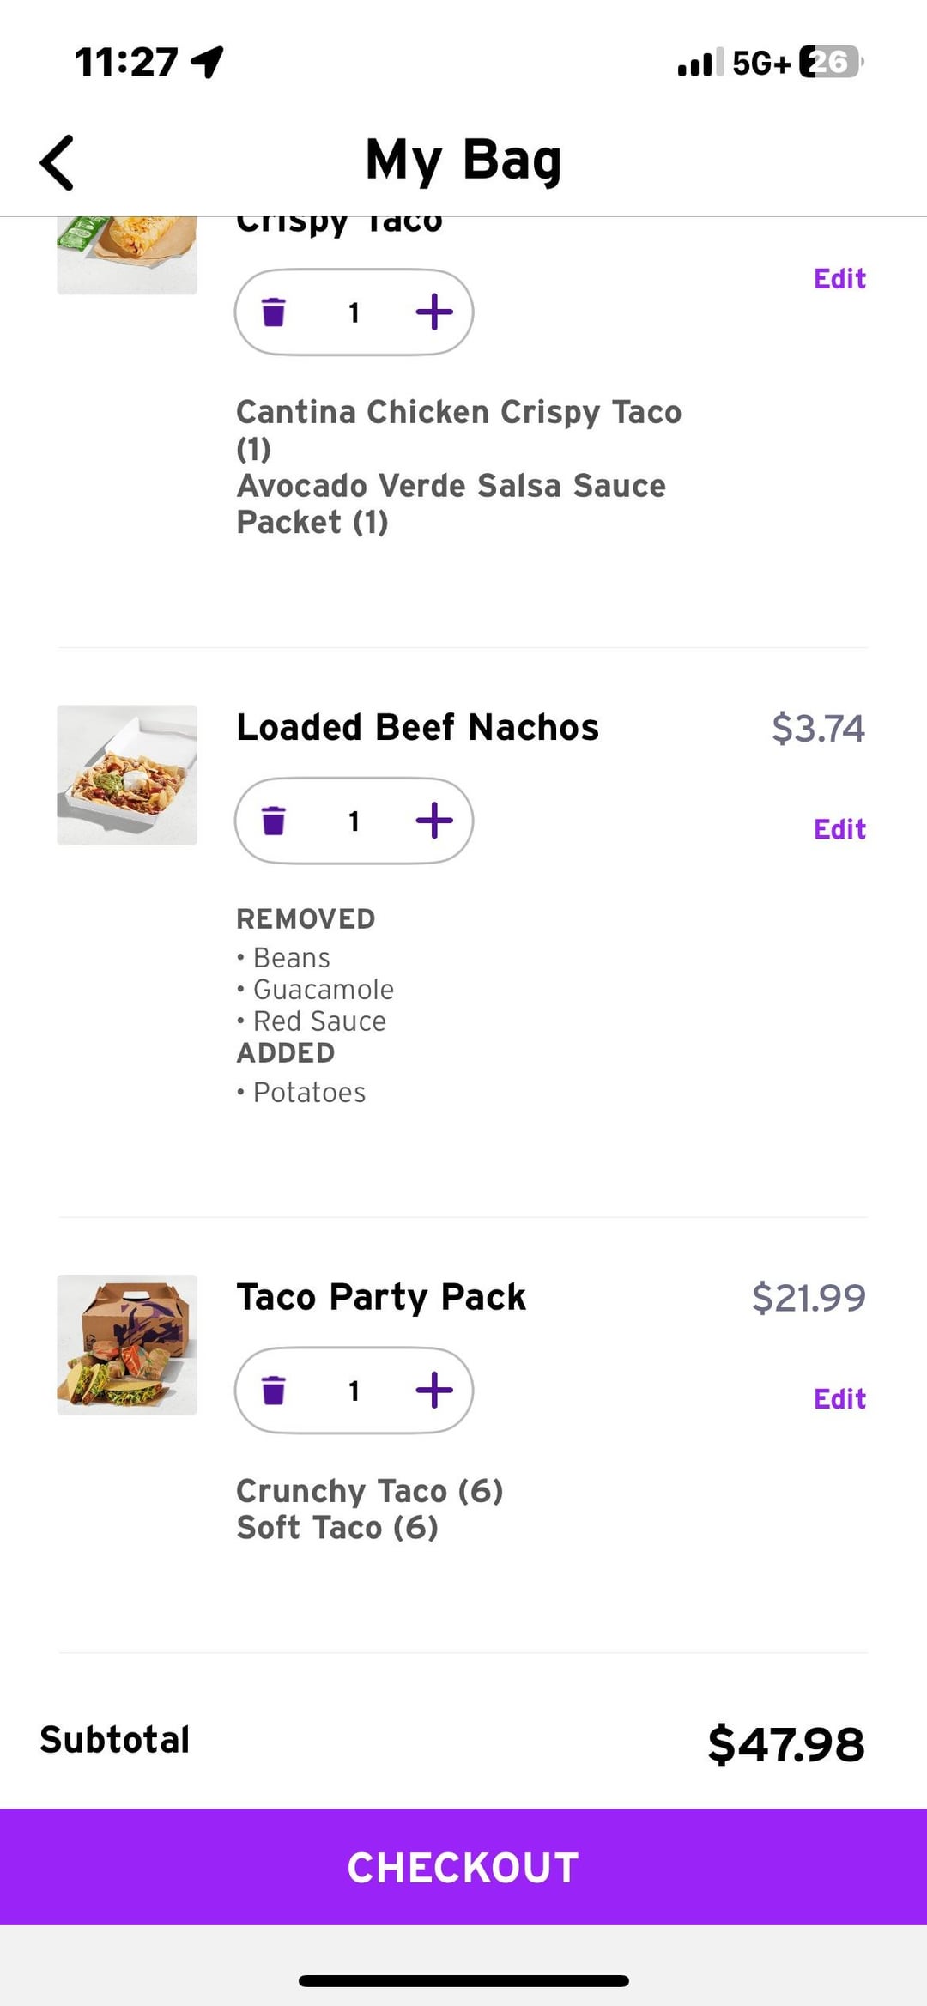Edit the Taco Party Pack

(x=839, y=1399)
